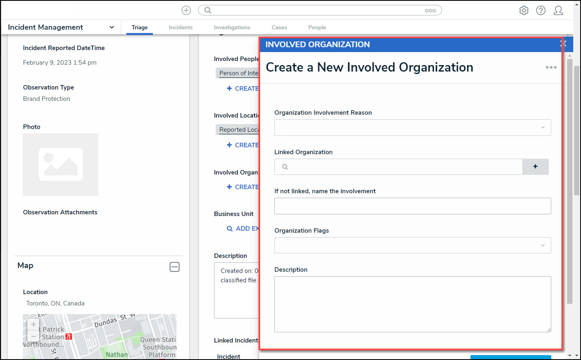Click the observation photo placeholder thumbnail
The image size is (581, 360).
point(60,165)
